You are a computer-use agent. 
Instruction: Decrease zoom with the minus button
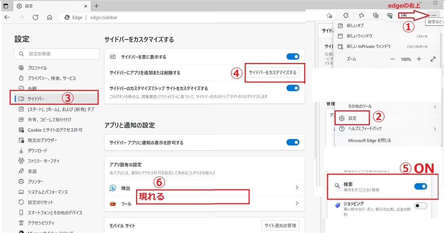[392, 59]
